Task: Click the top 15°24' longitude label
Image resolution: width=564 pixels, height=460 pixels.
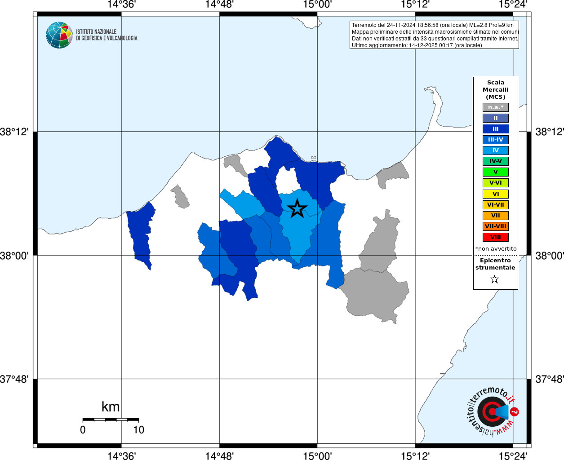Action: (513, 4)
